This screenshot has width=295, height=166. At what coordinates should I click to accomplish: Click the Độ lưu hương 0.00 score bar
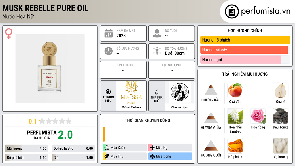pyautogui.click(x=73, y=148)
